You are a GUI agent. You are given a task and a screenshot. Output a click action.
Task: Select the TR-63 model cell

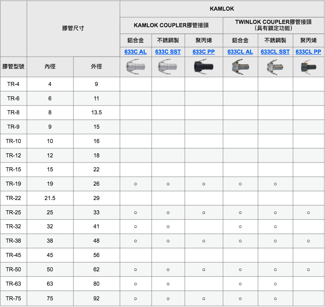14,283
